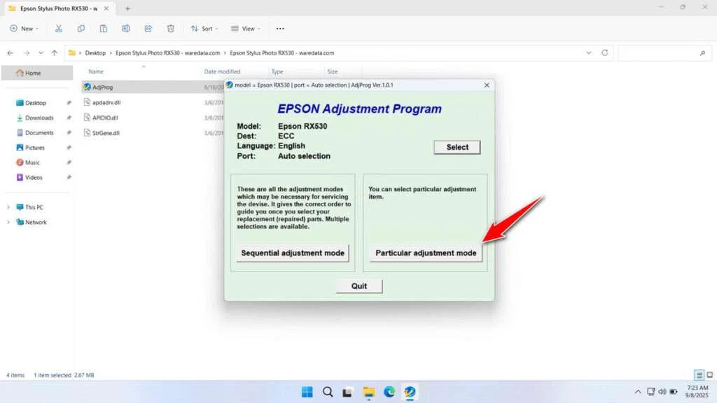
Task: Click the Copy icon in Explorer toolbar
Action: (81, 28)
